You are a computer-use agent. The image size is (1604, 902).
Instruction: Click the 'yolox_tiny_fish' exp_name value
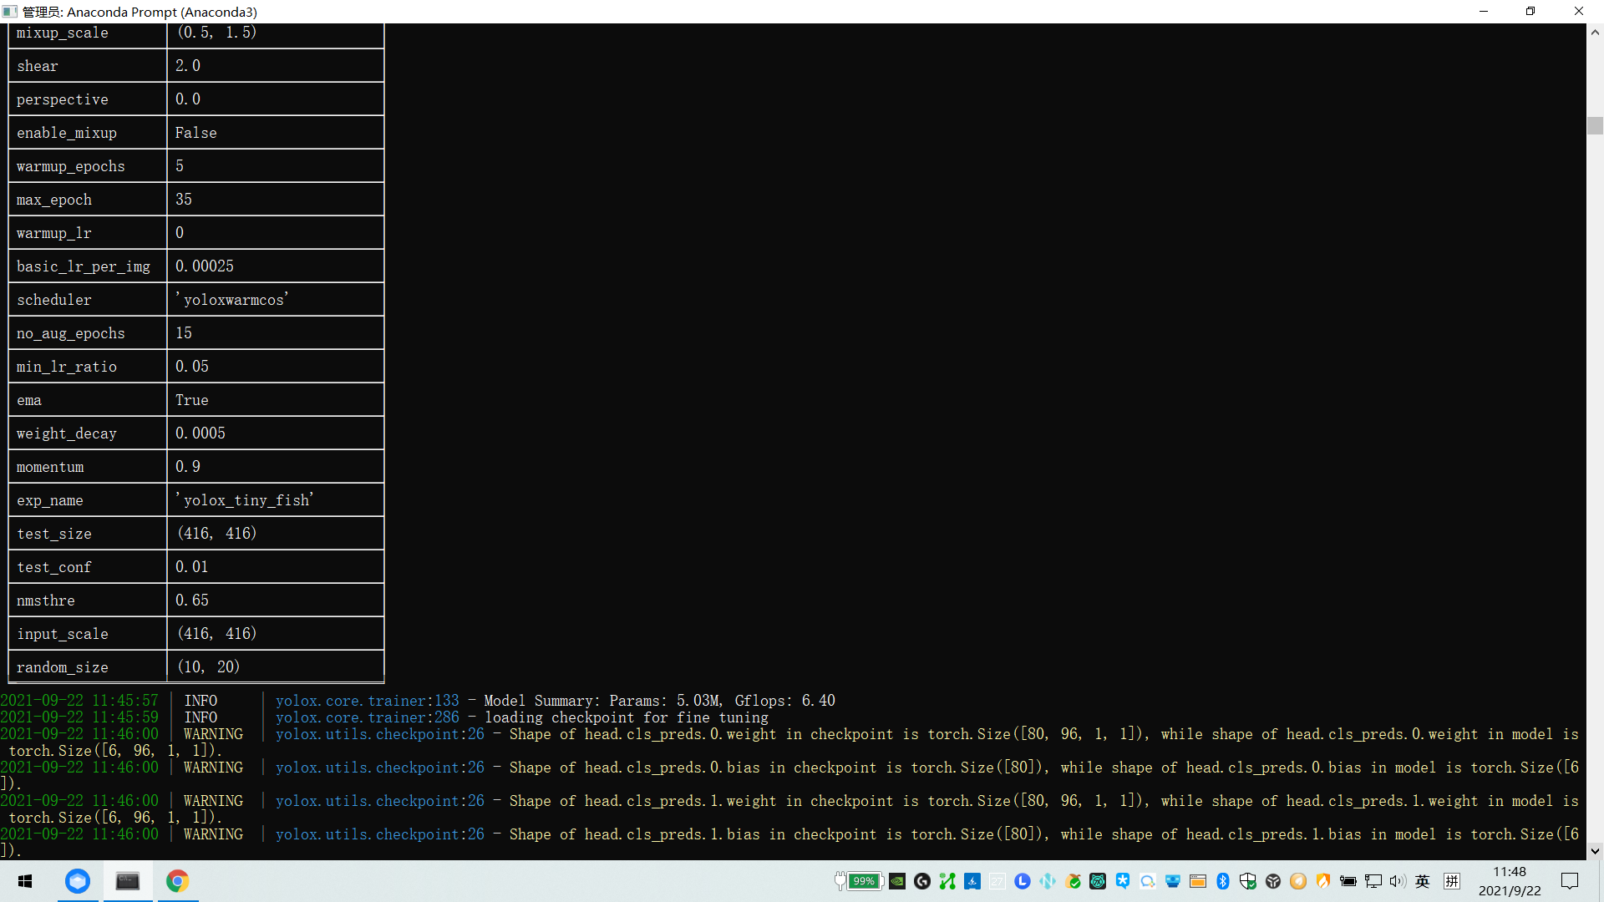tap(244, 500)
